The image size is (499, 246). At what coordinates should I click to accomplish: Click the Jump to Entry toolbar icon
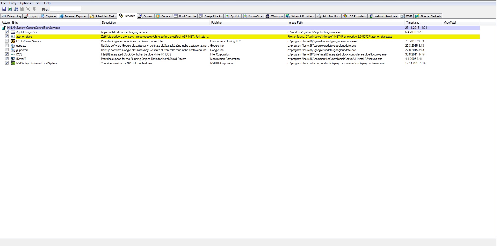click(34, 9)
